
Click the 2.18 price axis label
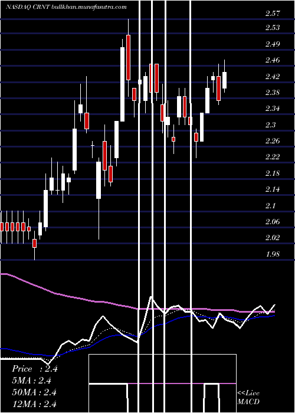273,173
